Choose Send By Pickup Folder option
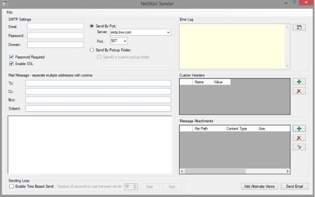Viewport: 315px width, 197px height. 91,50
